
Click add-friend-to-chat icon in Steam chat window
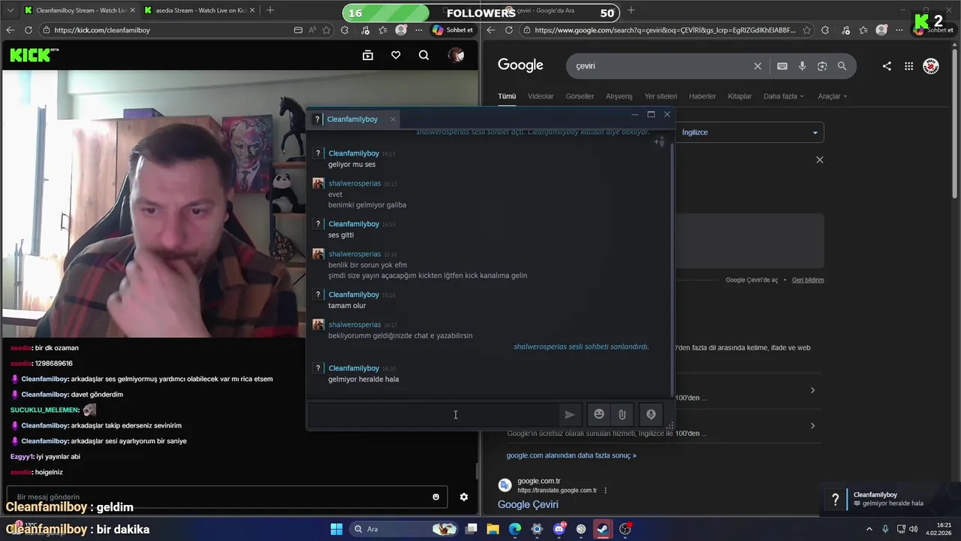point(659,141)
